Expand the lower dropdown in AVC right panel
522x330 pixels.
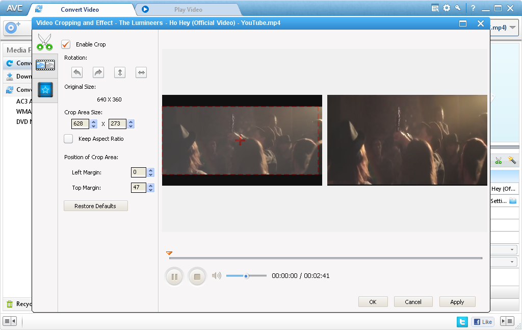point(512,262)
